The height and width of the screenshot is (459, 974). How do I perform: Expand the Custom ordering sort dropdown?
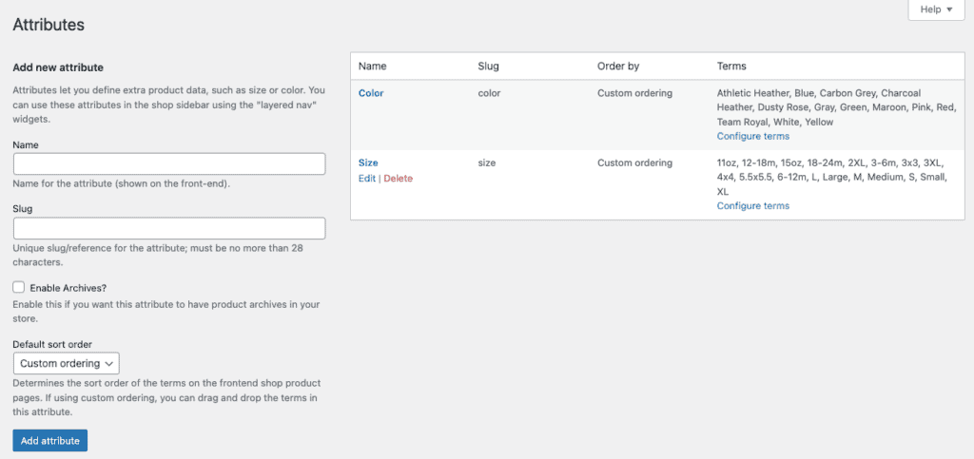(x=67, y=363)
